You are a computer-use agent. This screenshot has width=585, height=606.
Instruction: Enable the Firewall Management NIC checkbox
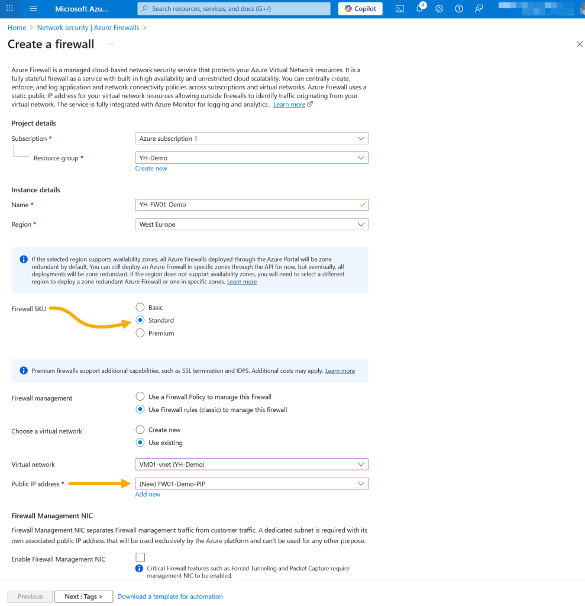[x=140, y=557]
